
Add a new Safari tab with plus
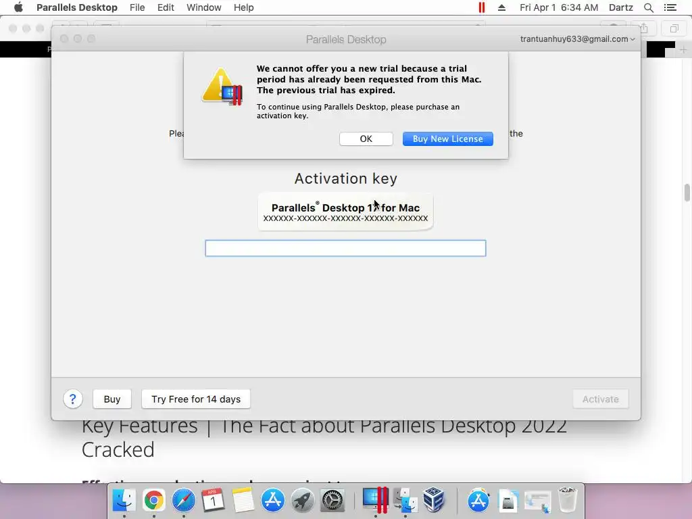[x=683, y=49]
